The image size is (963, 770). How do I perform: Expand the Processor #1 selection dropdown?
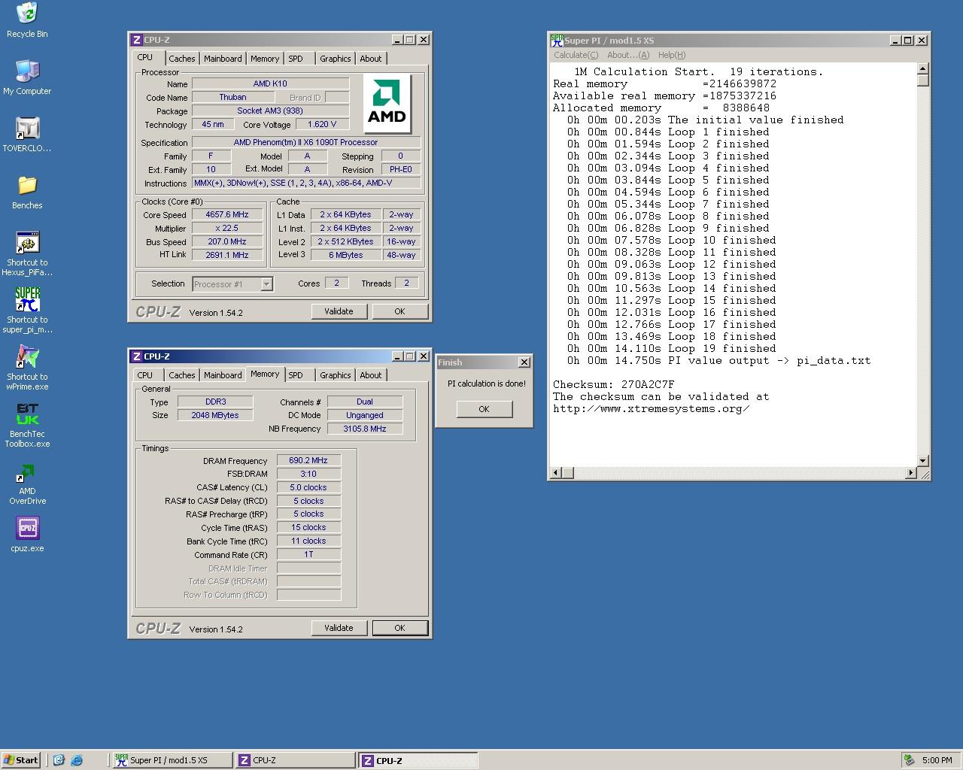(266, 284)
